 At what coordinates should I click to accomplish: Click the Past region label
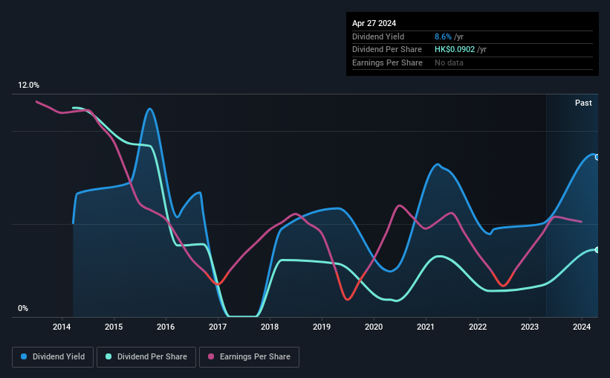583,103
